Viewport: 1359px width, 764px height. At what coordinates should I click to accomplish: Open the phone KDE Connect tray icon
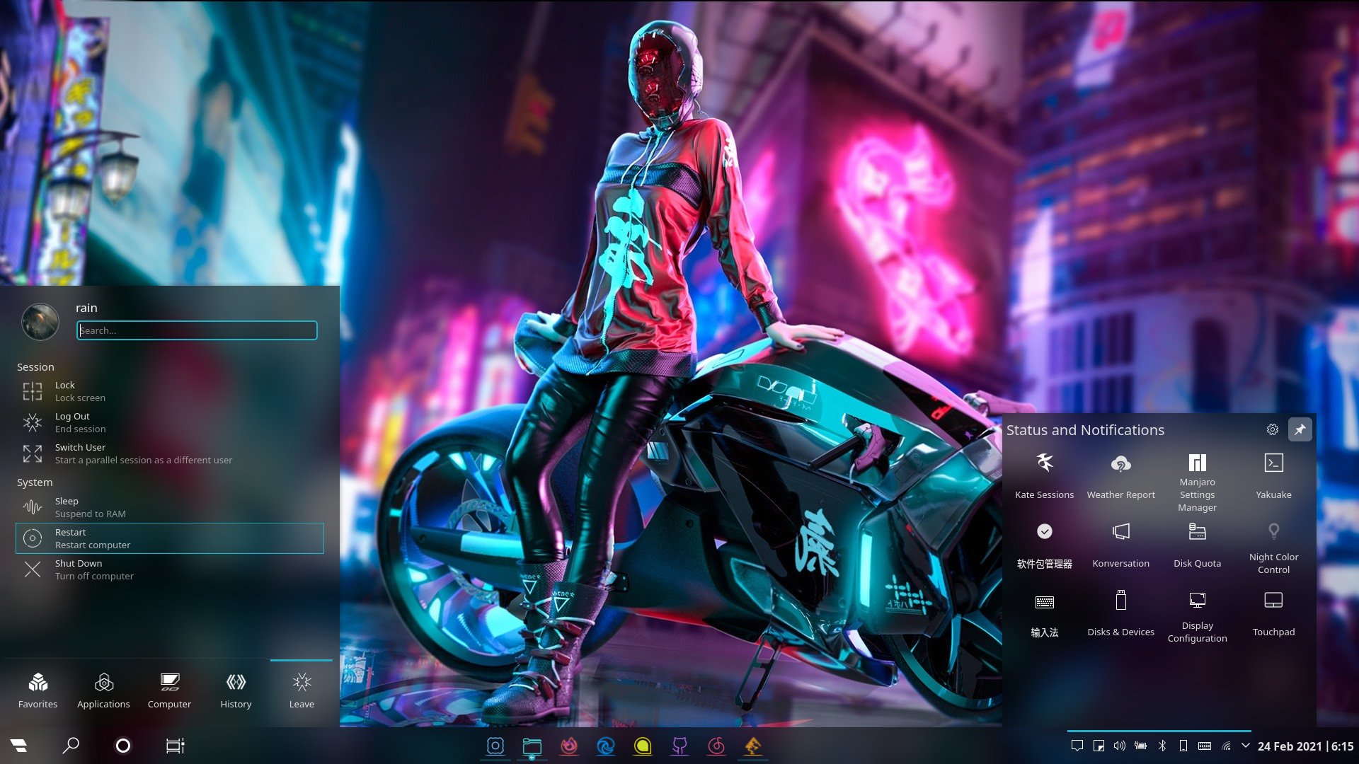[1183, 746]
